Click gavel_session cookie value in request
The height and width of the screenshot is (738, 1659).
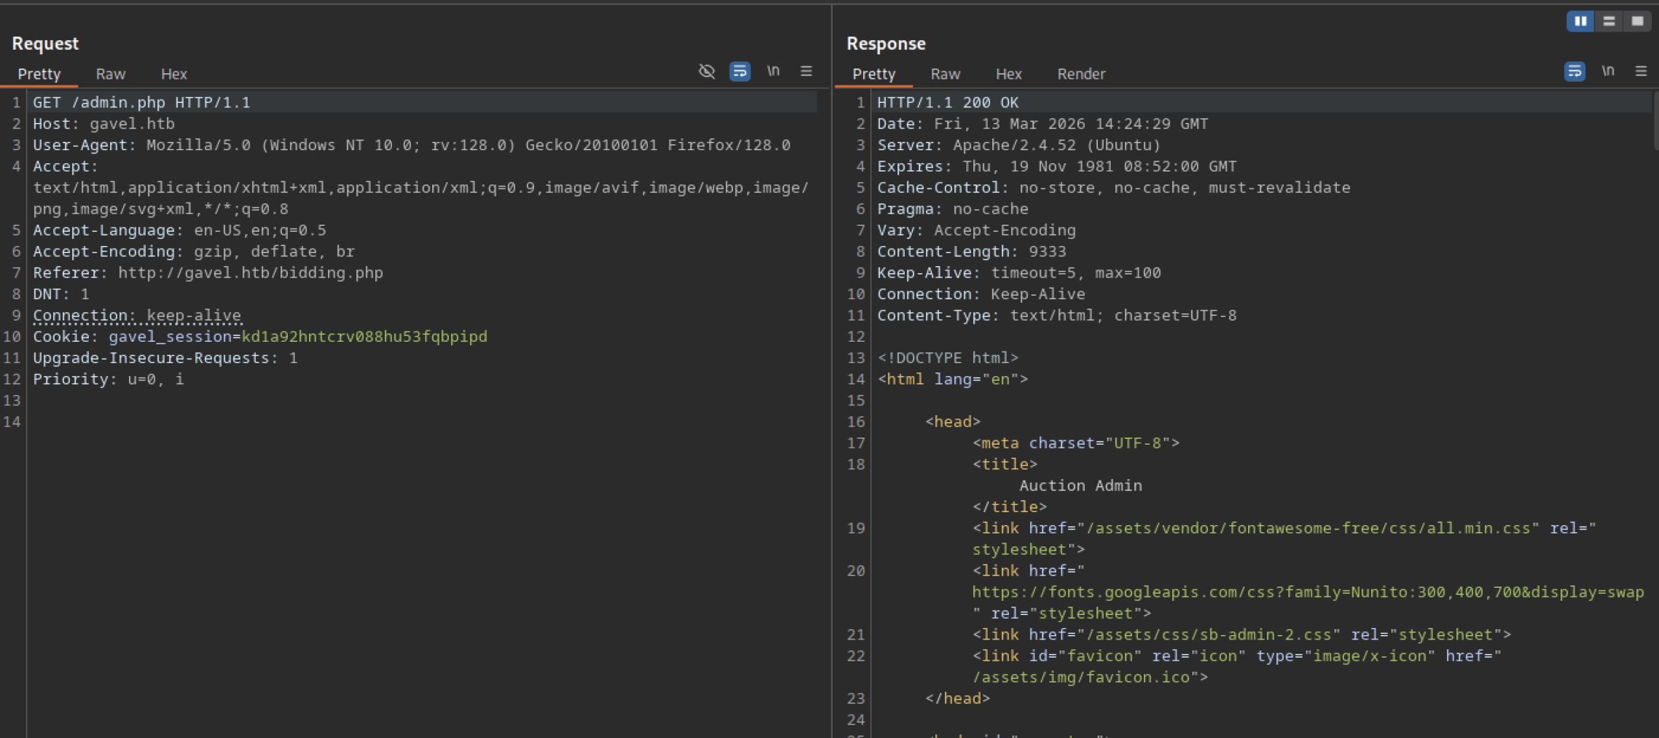[364, 337]
